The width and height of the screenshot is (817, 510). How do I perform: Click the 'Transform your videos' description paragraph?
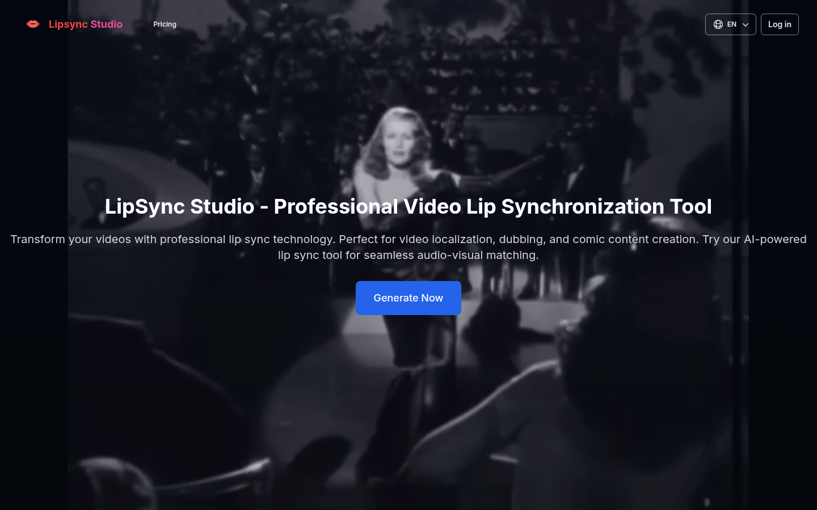tap(408, 247)
